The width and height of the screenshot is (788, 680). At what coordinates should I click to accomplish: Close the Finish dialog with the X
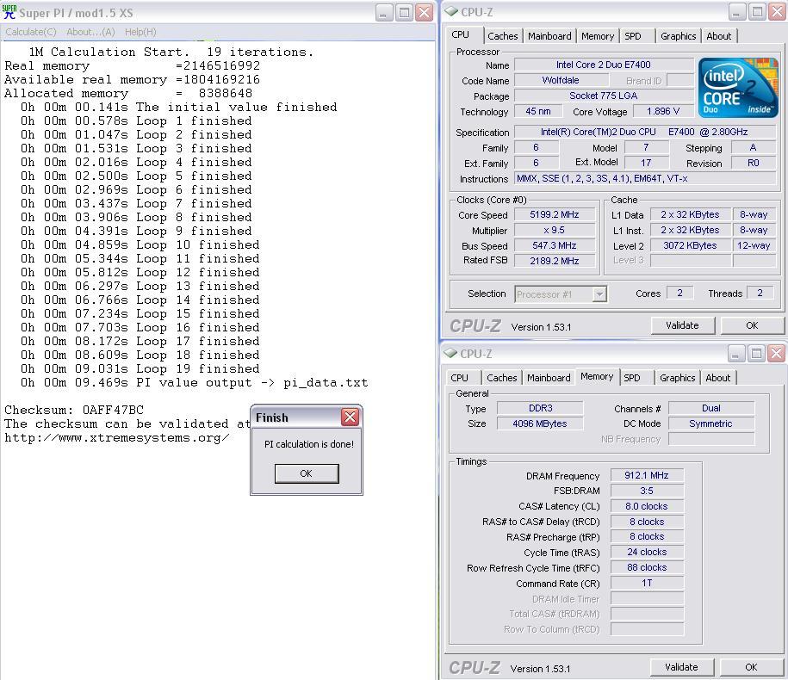pyautogui.click(x=350, y=417)
